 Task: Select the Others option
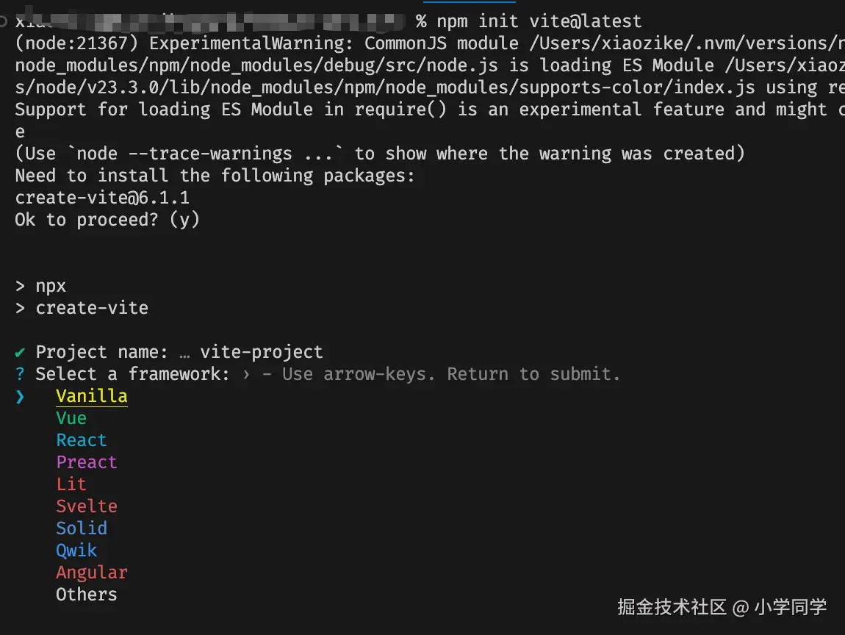pos(87,595)
